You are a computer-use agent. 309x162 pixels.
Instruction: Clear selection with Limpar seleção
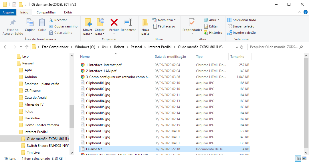[x=241, y=26]
